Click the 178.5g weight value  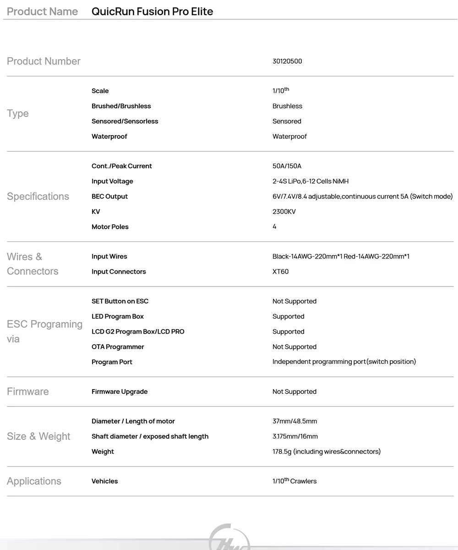(x=326, y=451)
